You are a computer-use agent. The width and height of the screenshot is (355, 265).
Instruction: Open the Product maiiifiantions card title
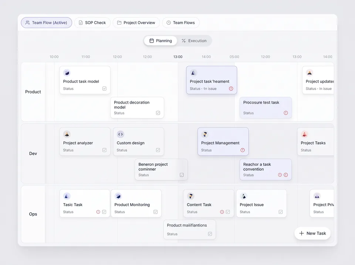pyautogui.click(x=187, y=225)
